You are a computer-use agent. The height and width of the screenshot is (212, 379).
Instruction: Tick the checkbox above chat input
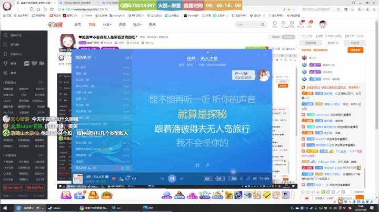click(352, 192)
